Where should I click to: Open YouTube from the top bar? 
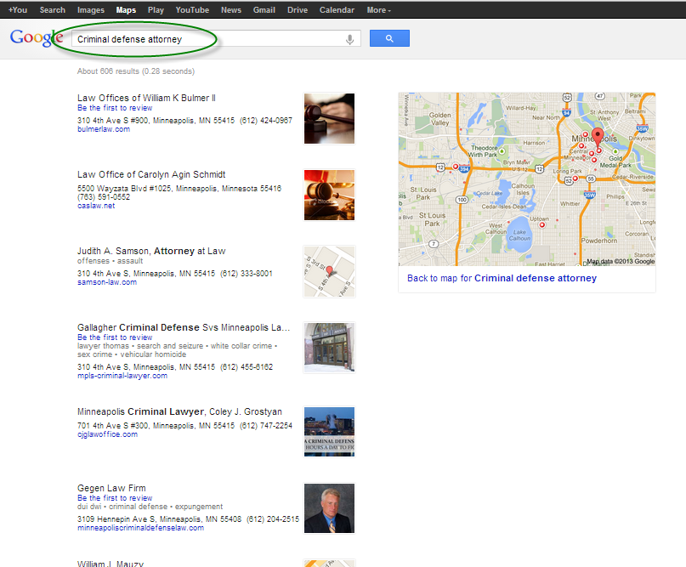pos(192,9)
